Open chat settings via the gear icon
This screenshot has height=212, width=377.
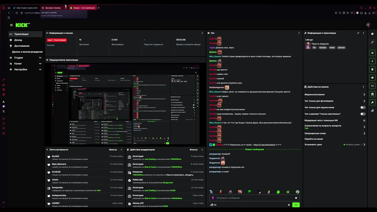(x=289, y=205)
